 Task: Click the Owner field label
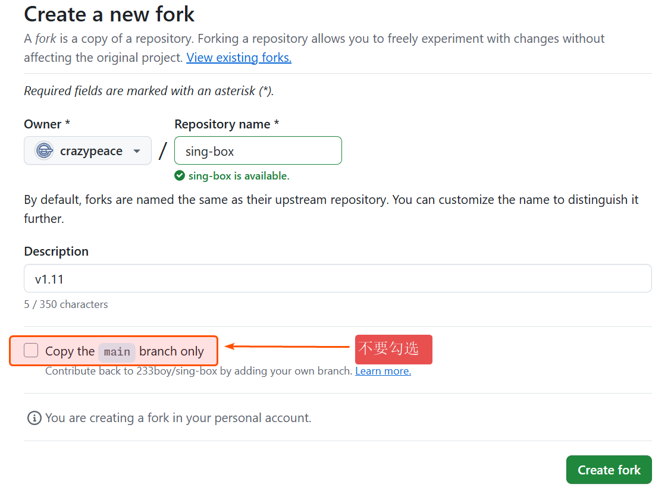[47, 124]
